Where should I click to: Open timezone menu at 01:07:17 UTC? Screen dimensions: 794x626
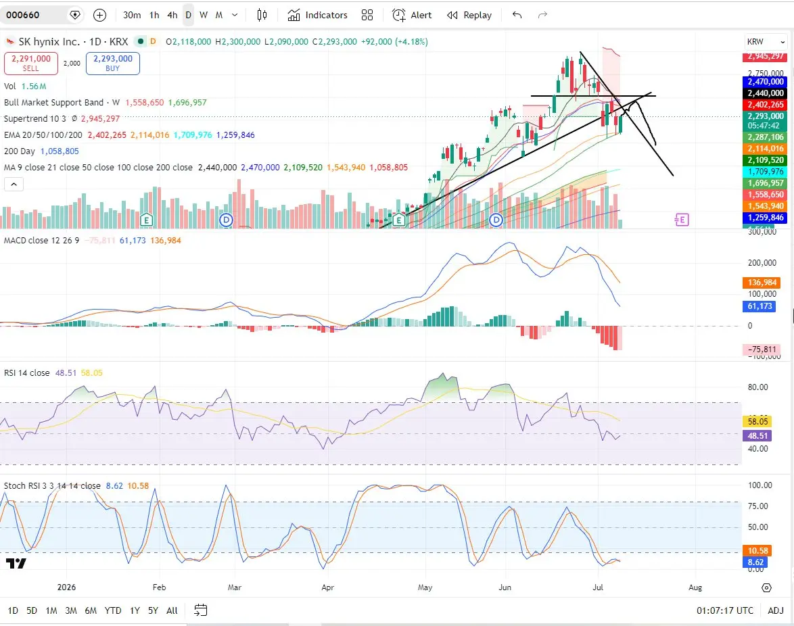(x=724, y=610)
